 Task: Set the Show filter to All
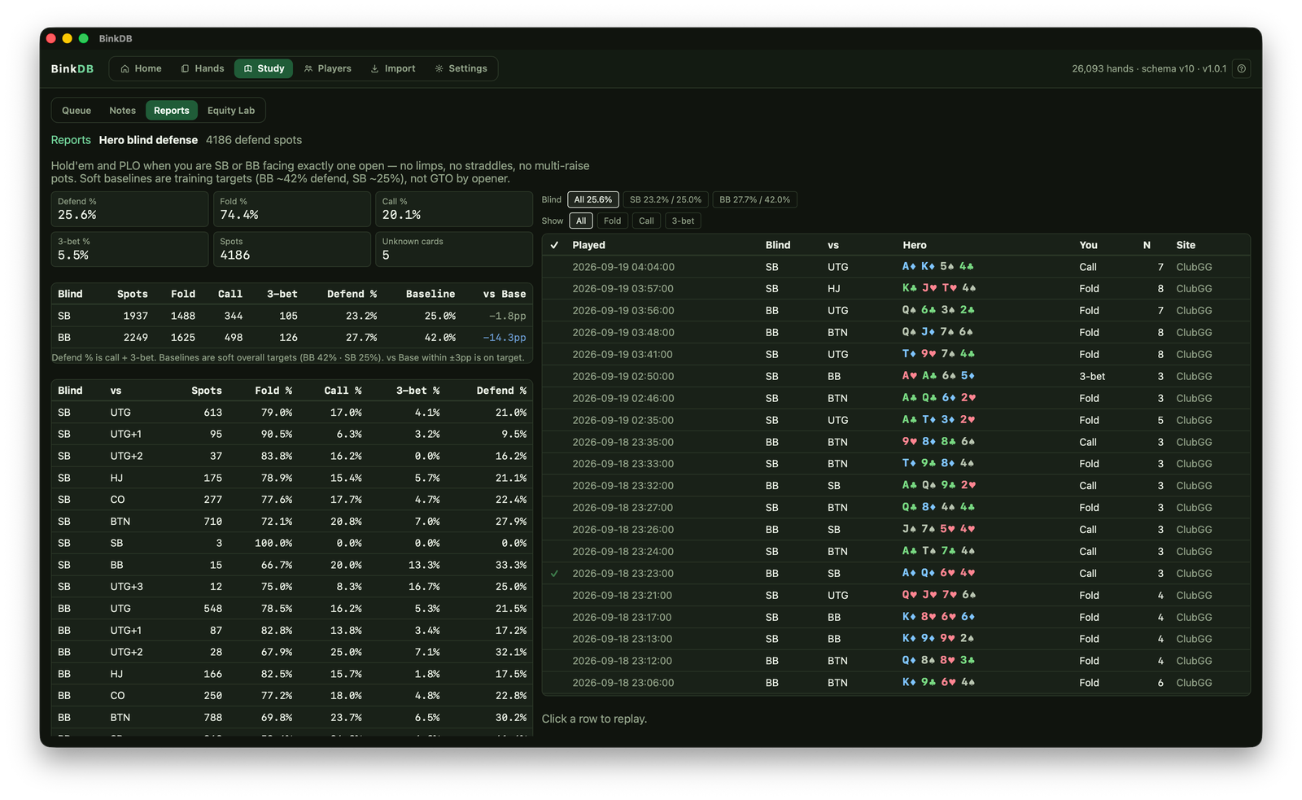pyautogui.click(x=581, y=221)
